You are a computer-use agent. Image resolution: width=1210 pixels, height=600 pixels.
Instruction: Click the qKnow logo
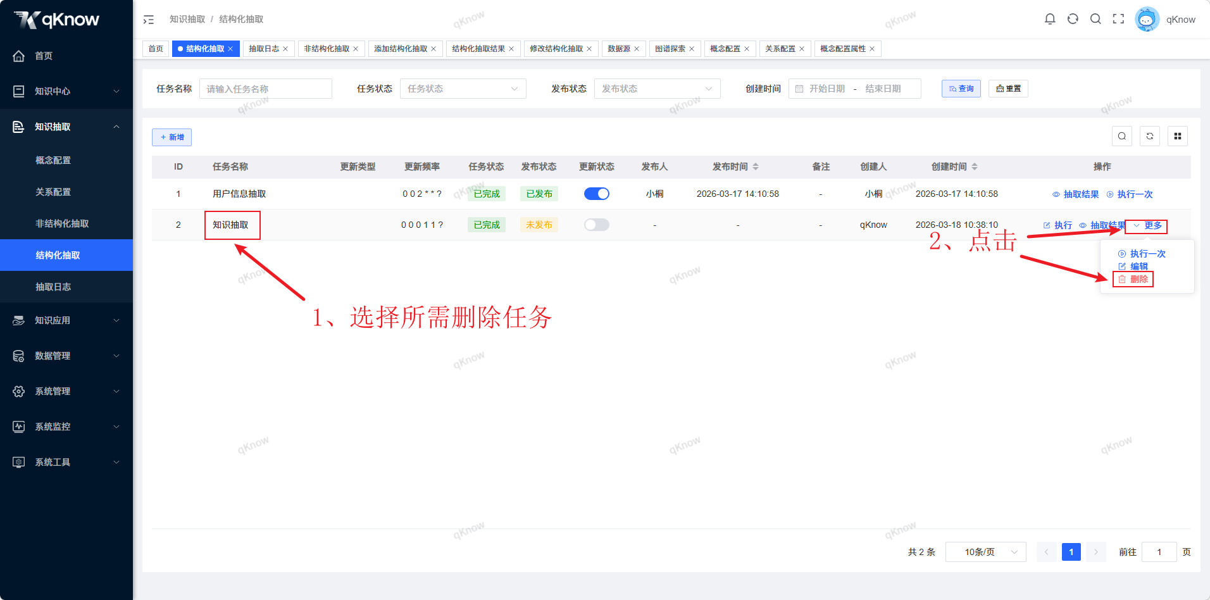tap(57, 20)
